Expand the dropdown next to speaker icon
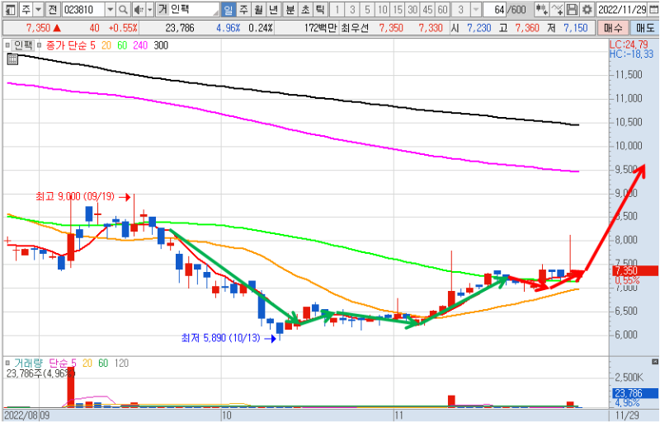Screen dimensions: 660x422 (x=150, y=9)
